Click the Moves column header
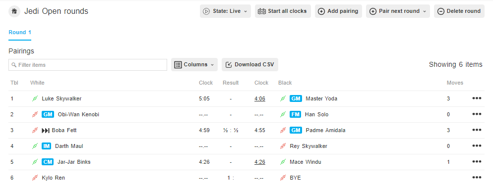Viewport: 493px width, 190px height. point(455,83)
